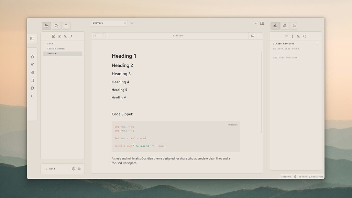Image resolution: width=352 pixels, height=198 pixels.
Task: Open the tags pane in the right sidebar
Action: click(x=294, y=26)
